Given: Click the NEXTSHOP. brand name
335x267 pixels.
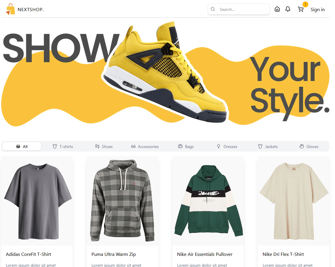Looking at the screenshot, I should pos(30,10).
